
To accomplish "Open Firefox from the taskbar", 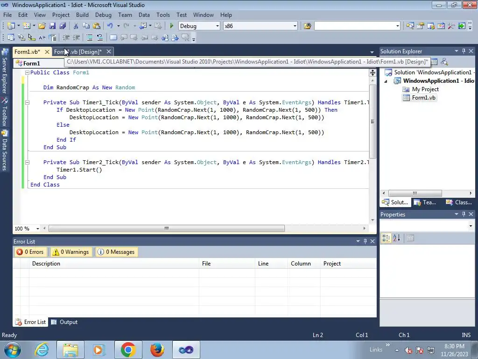I will tap(157, 350).
